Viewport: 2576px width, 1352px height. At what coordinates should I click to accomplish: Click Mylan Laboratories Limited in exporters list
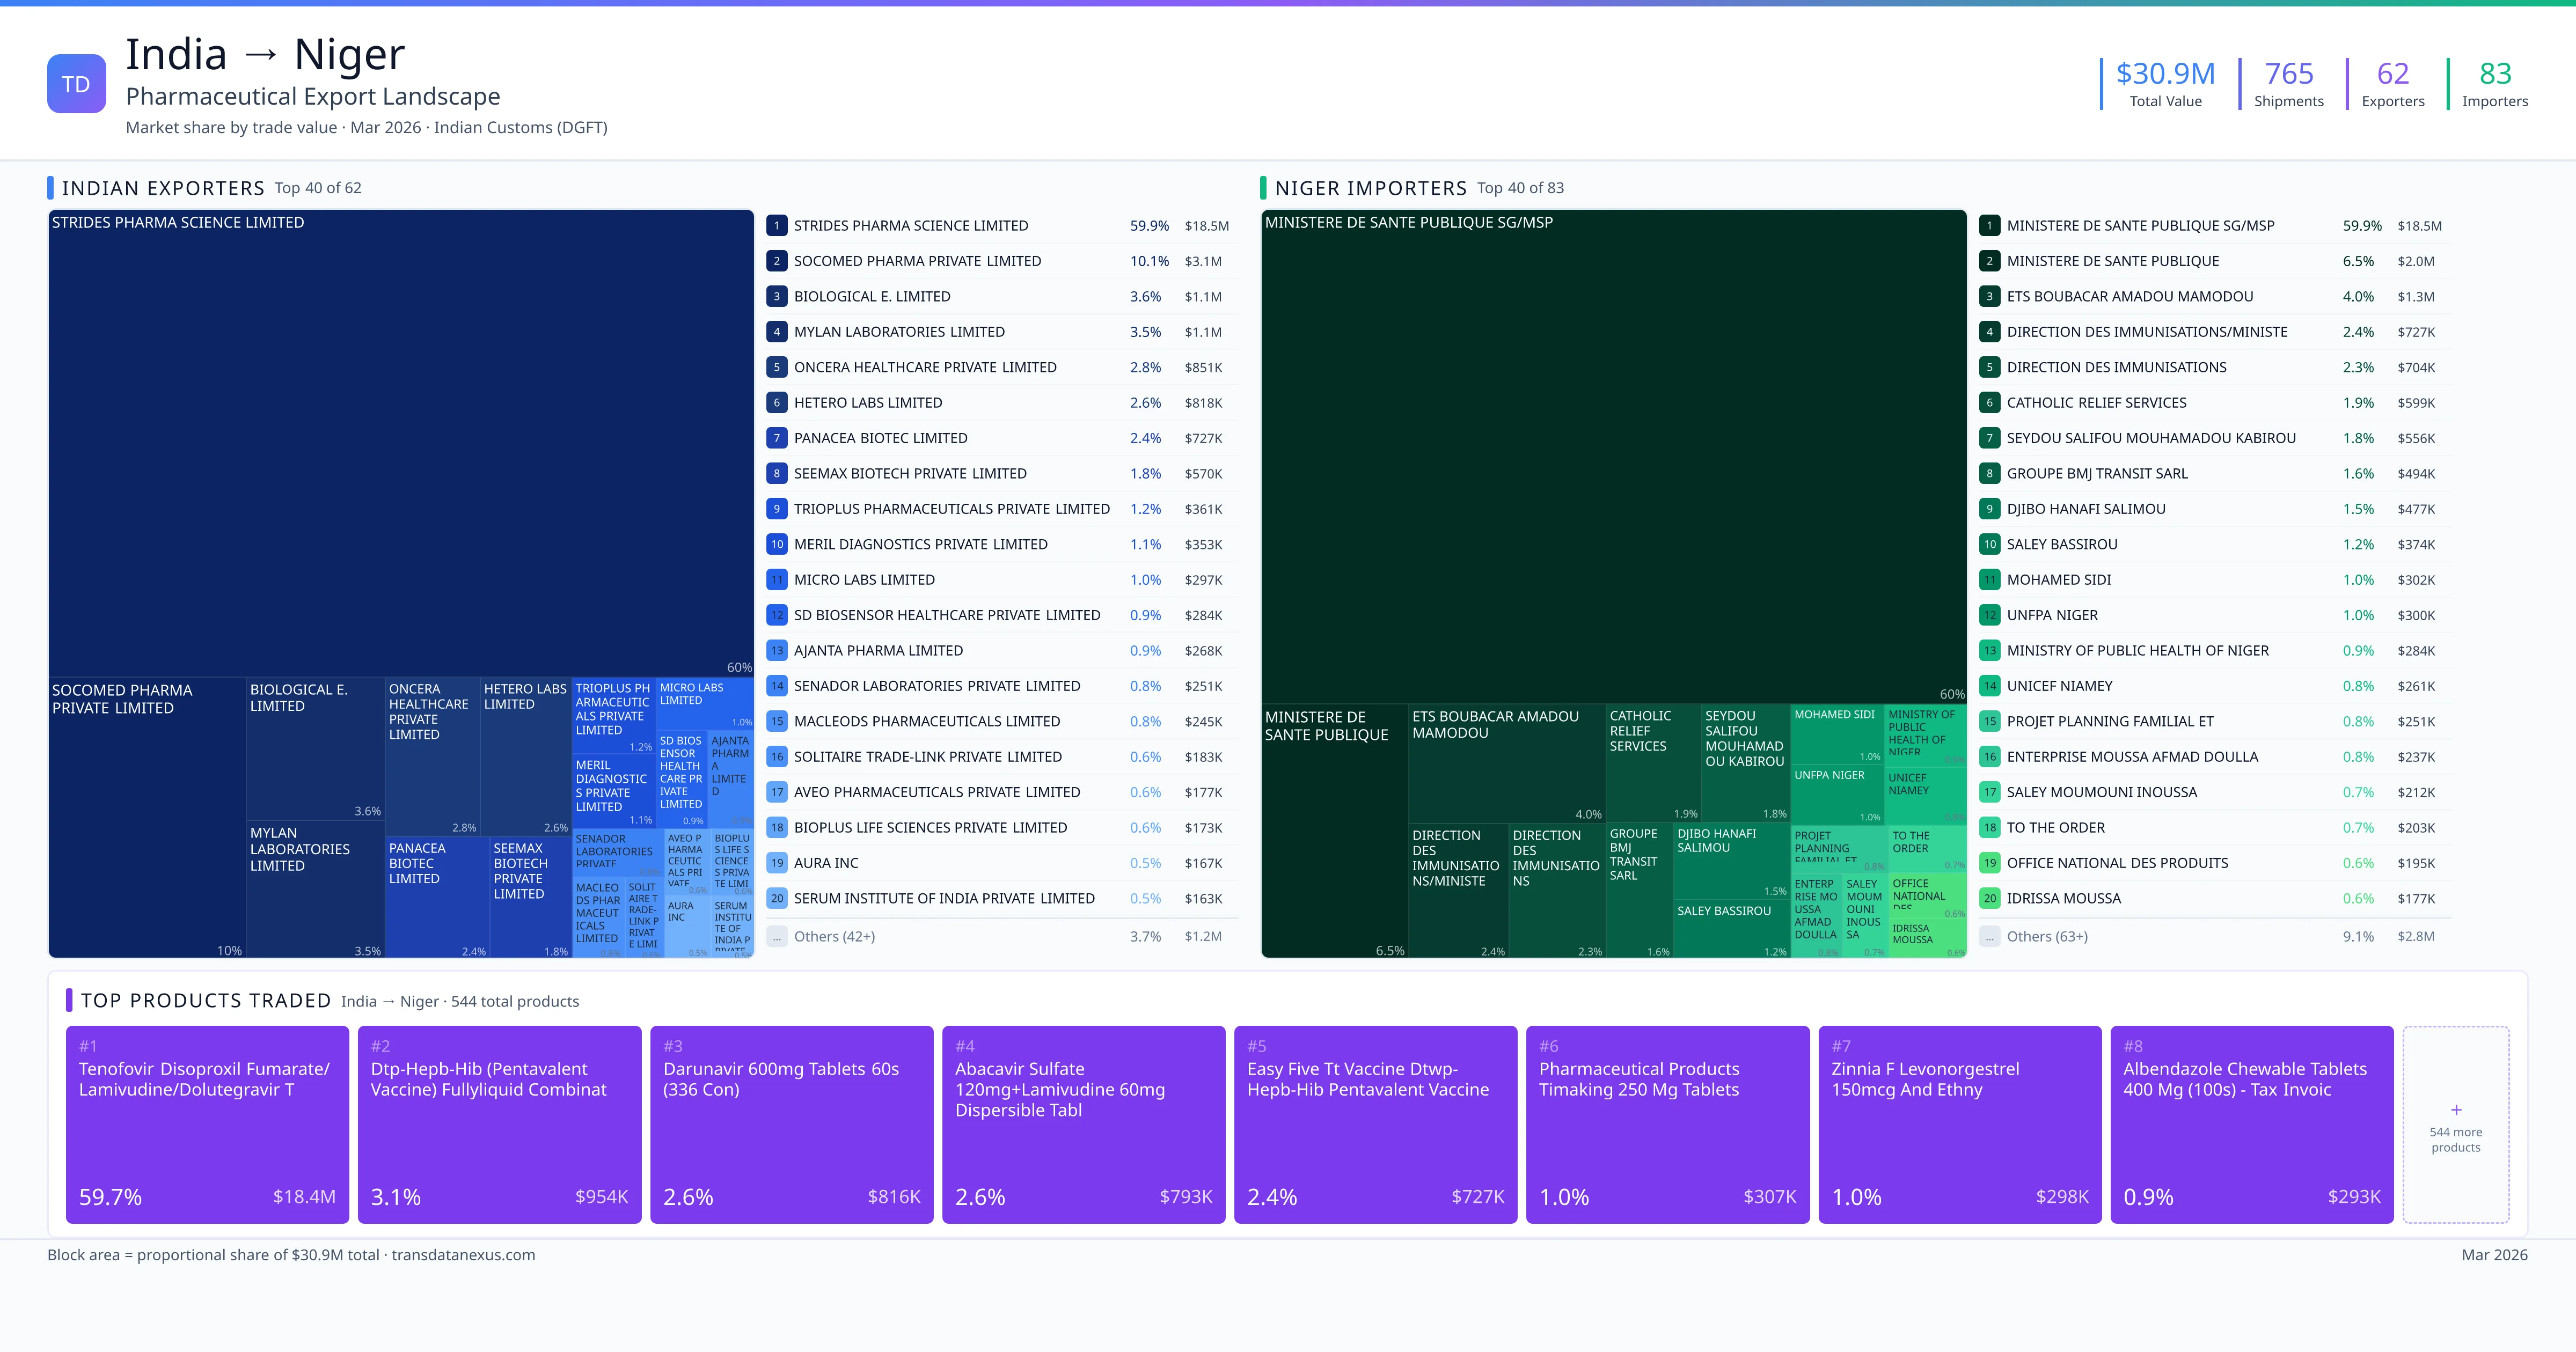pos(898,332)
